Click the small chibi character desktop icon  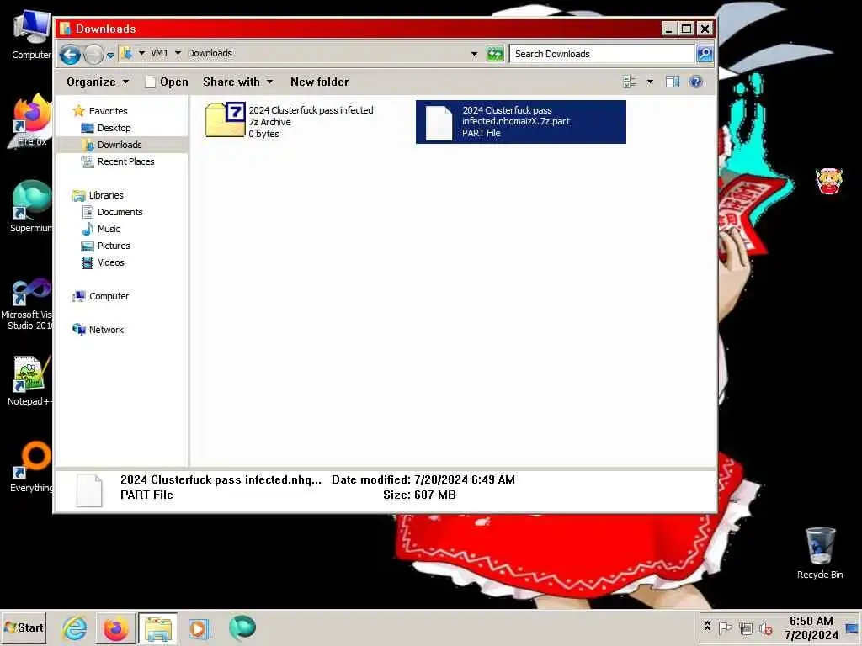pyautogui.click(x=829, y=182)
